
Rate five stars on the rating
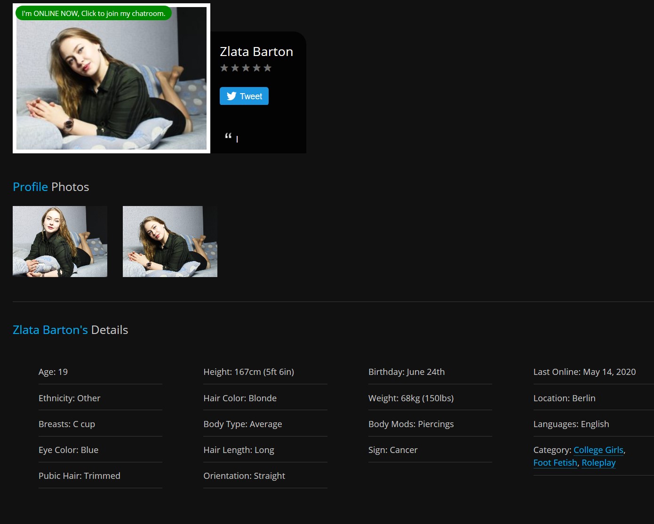267,68
